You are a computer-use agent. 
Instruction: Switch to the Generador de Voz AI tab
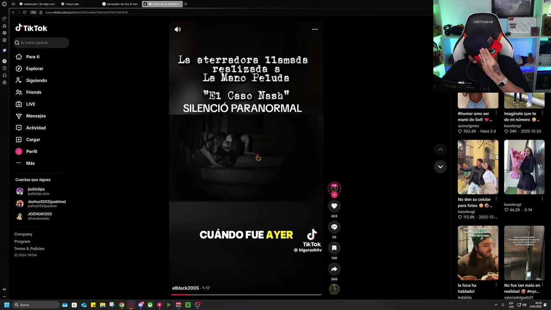[121, 4]
